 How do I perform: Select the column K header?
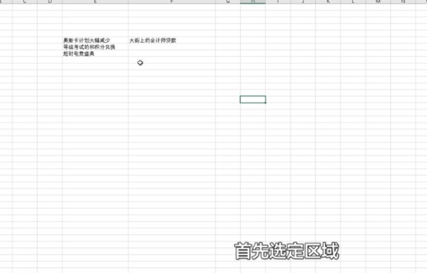coord(328,1)
